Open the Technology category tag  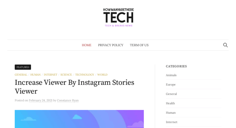84,75
